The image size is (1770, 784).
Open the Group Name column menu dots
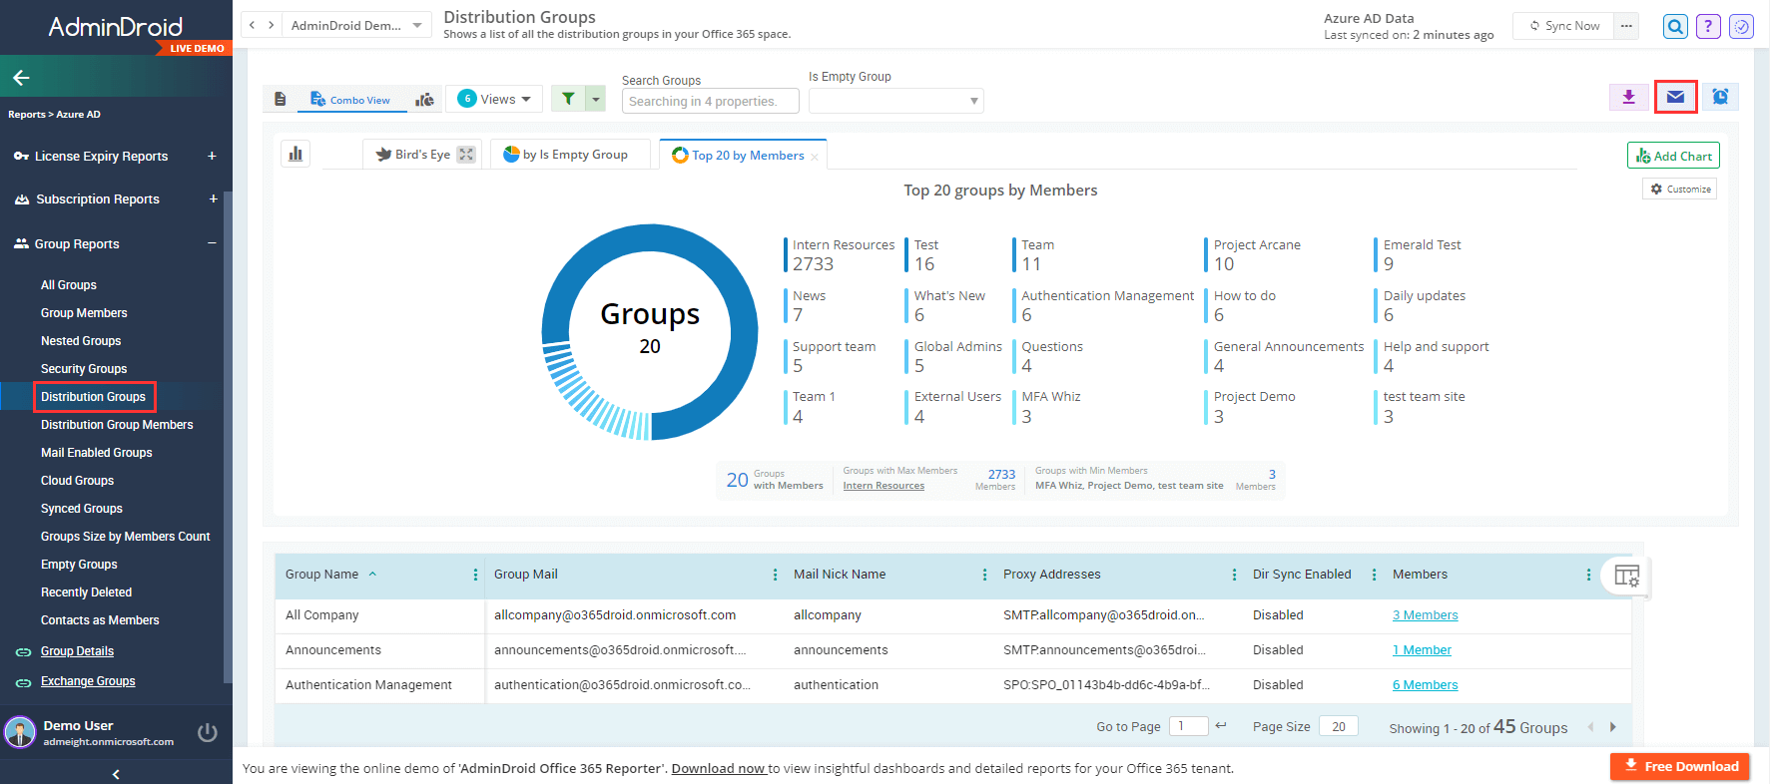coord(475,575)
